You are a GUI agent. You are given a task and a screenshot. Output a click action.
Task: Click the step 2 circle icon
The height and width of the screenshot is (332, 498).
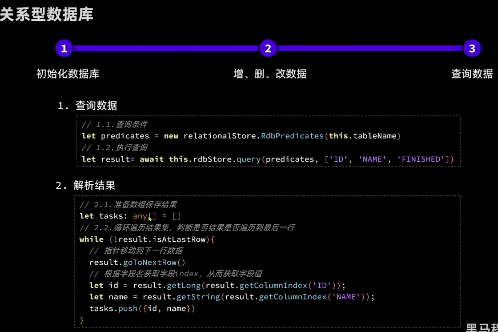pyautogui.click(x=268, y=48)
